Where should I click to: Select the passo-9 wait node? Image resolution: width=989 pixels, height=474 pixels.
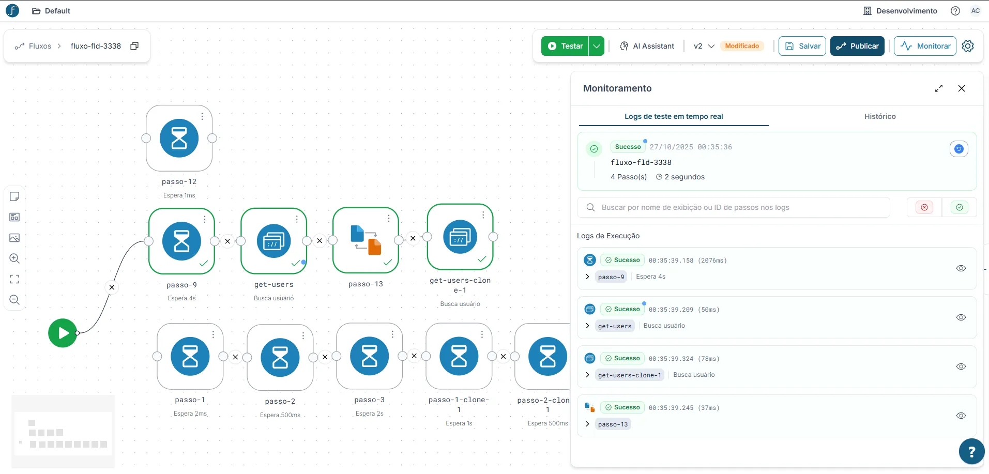tap(181, 241)
